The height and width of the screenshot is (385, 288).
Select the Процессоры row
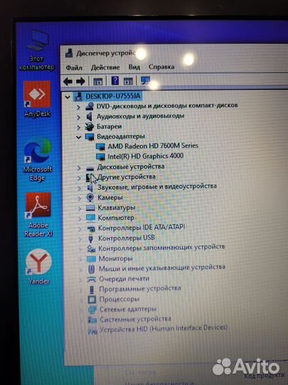point(119,299)
